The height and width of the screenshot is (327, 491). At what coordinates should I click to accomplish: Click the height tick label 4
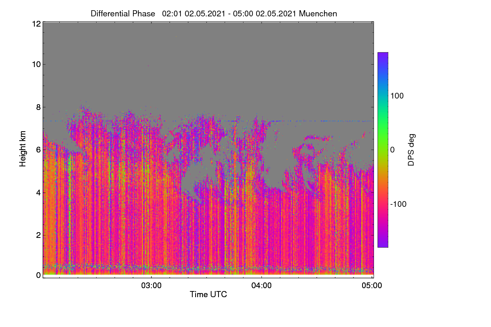click(38, 192)
